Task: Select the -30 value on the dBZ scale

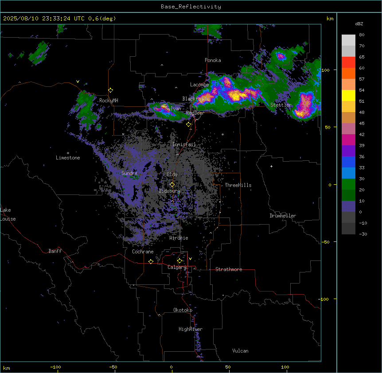Action: (x=363, y=234)
